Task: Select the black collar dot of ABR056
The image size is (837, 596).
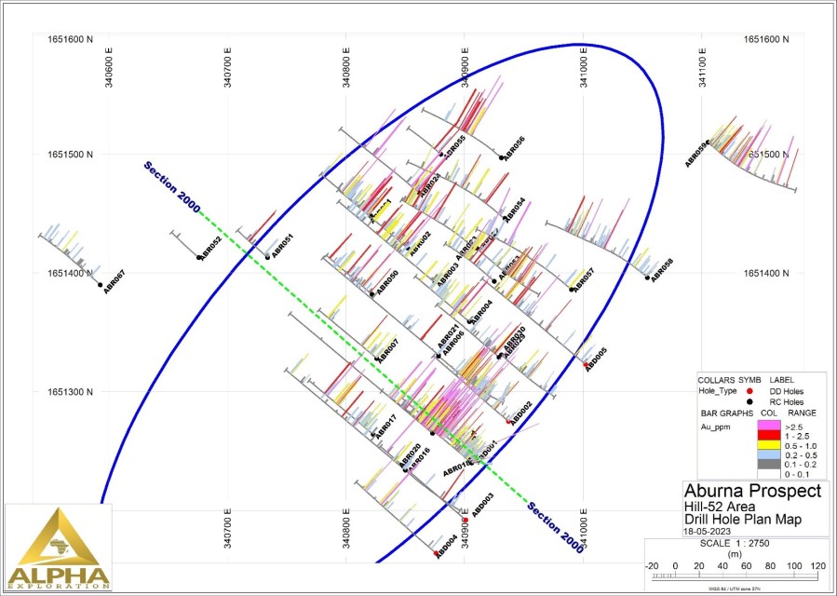Action: tap(501, 157)
